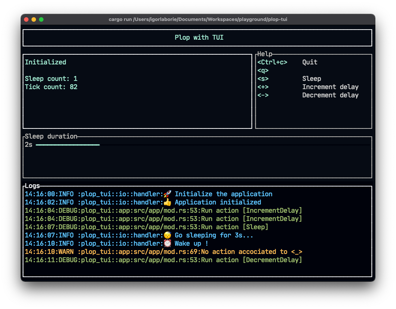The image size is (396, 309).
Task: Click the Decrement delay help label
Action: pos(330,95)
